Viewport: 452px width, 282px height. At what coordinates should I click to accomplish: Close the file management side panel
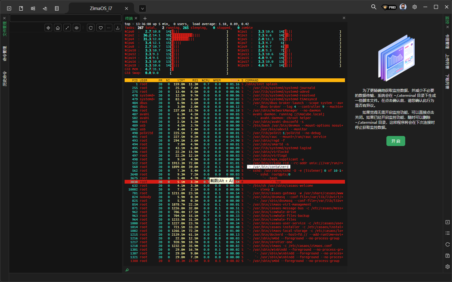tap(4, 18)
